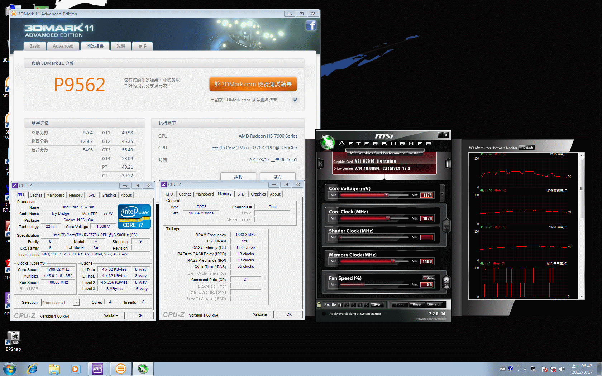602x376 pixels.
Task: Open Internet Explorer from the taskbar
Action: pyautogui.click(x=32, y=368)
